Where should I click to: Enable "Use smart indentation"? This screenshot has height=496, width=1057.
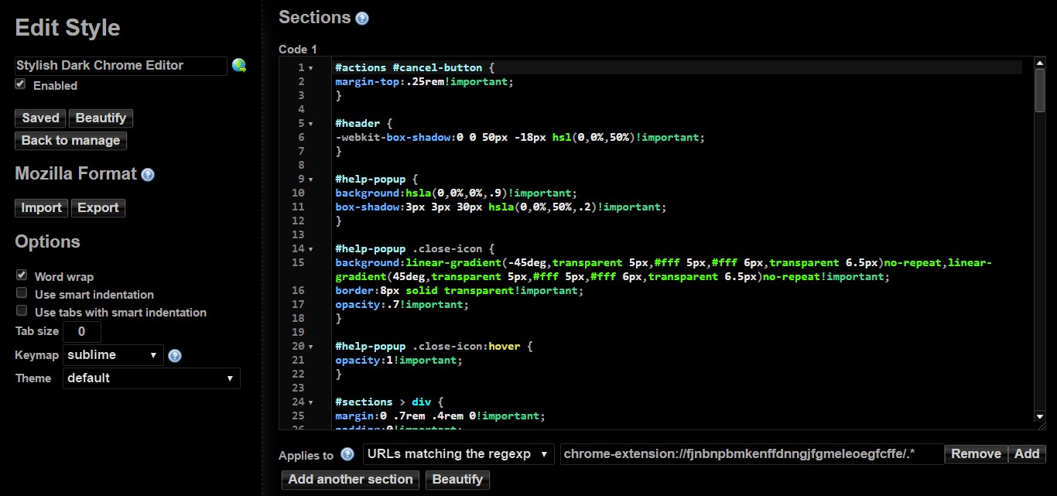pos(21,293)
